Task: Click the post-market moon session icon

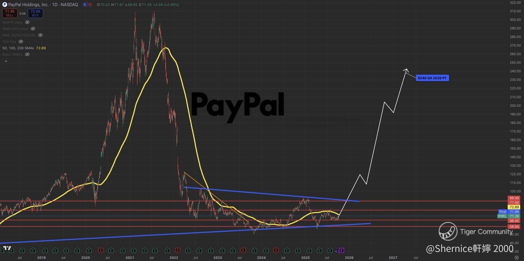Action: point(85,5)
